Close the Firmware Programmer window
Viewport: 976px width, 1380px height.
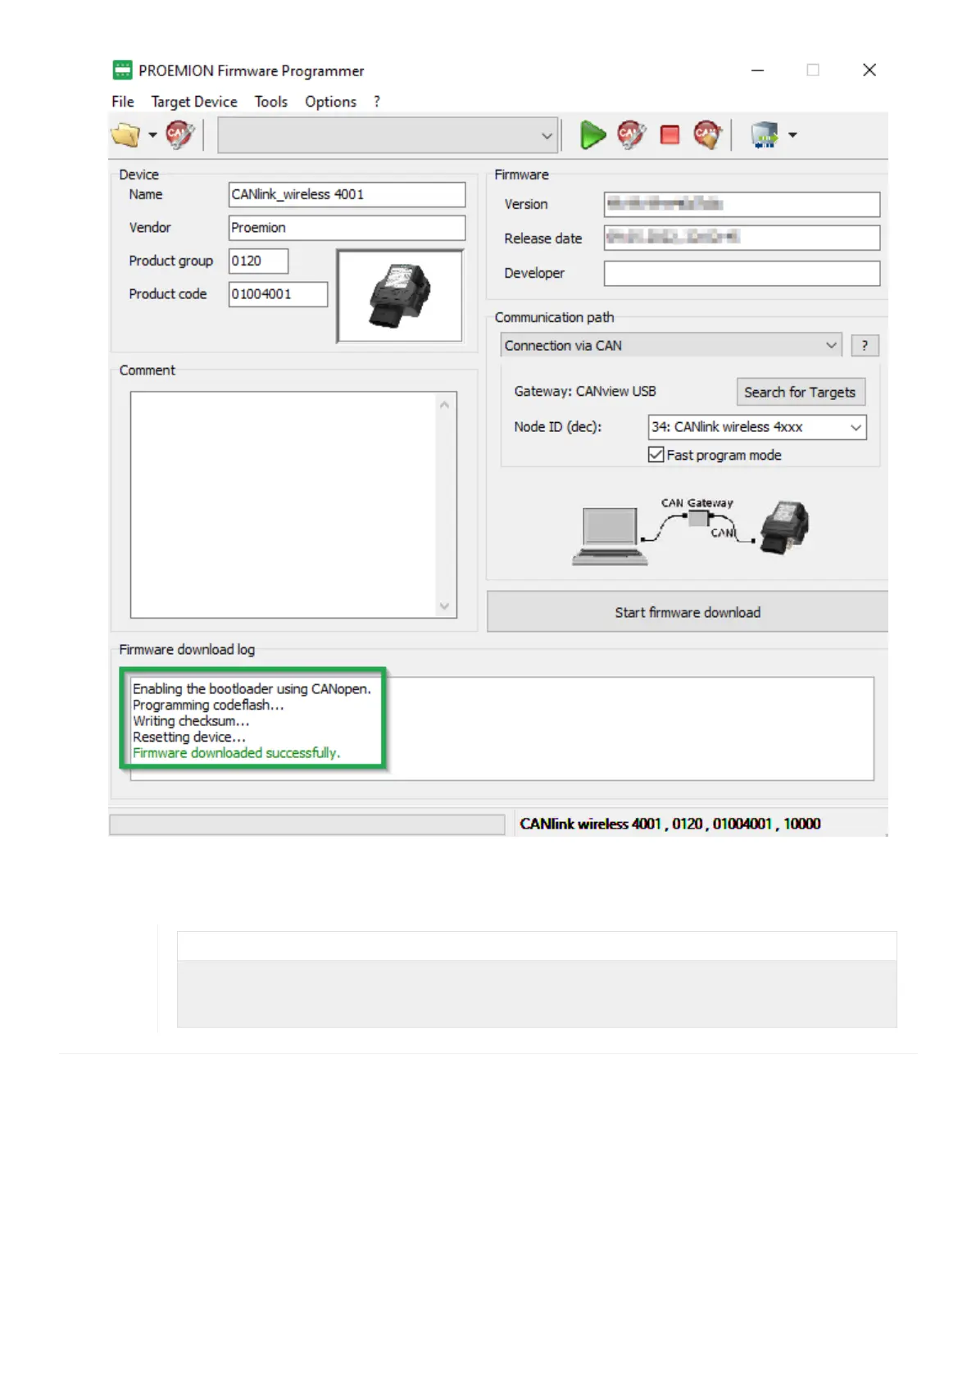point(869,70)
